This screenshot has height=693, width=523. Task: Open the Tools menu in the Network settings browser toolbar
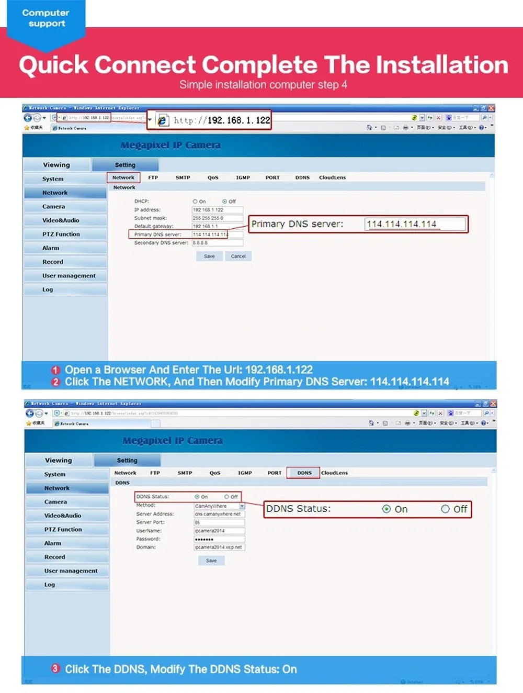(x=467, y=127)
